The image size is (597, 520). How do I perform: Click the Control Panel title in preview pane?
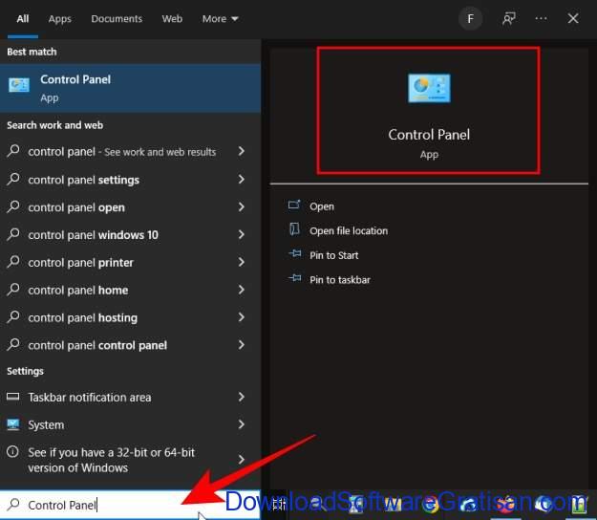429,135
